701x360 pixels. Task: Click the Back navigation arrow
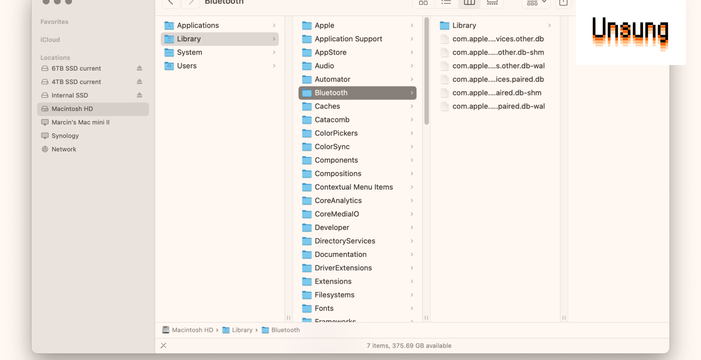(x=170, y=3)
